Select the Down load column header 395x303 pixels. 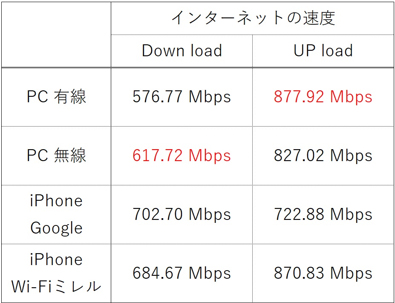coord(182,51)
